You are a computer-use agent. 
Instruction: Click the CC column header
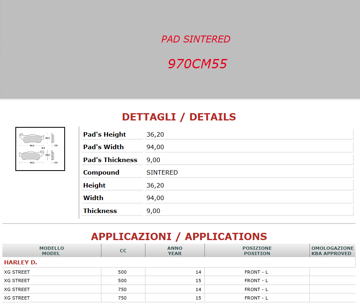point(123,251)
